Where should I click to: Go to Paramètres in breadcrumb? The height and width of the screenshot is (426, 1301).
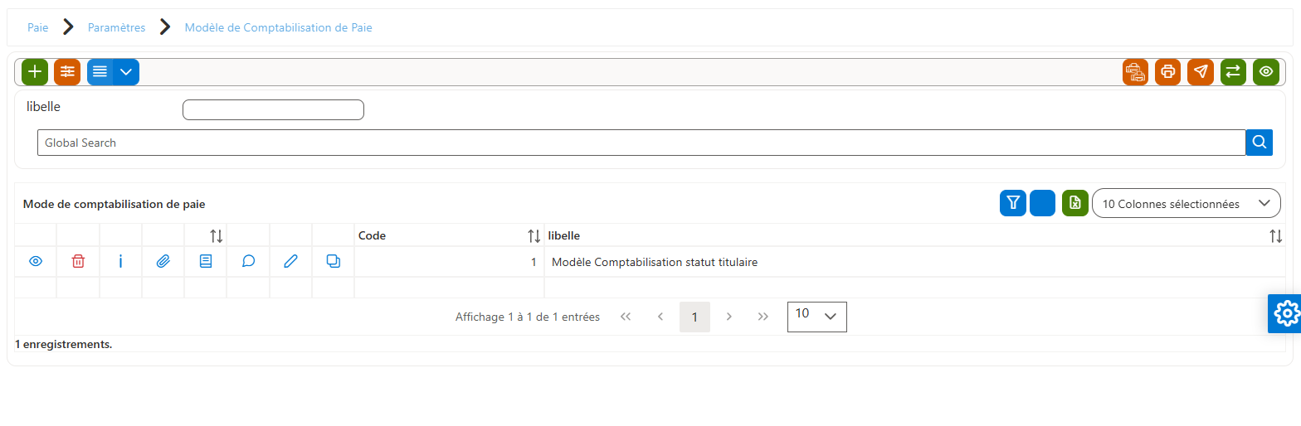point(116,27)
